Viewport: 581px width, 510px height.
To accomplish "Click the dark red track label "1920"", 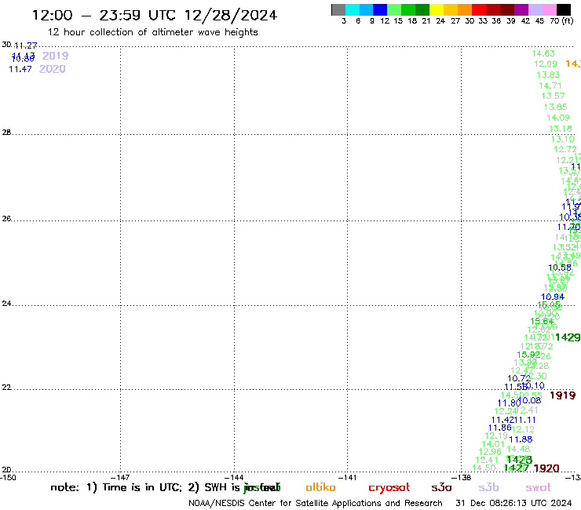I will (x=546, y=468).
